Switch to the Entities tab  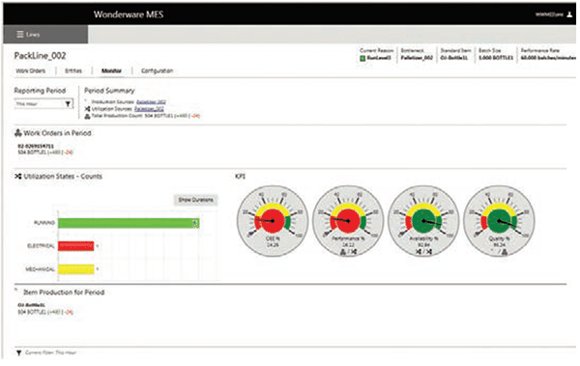point(73,70)
